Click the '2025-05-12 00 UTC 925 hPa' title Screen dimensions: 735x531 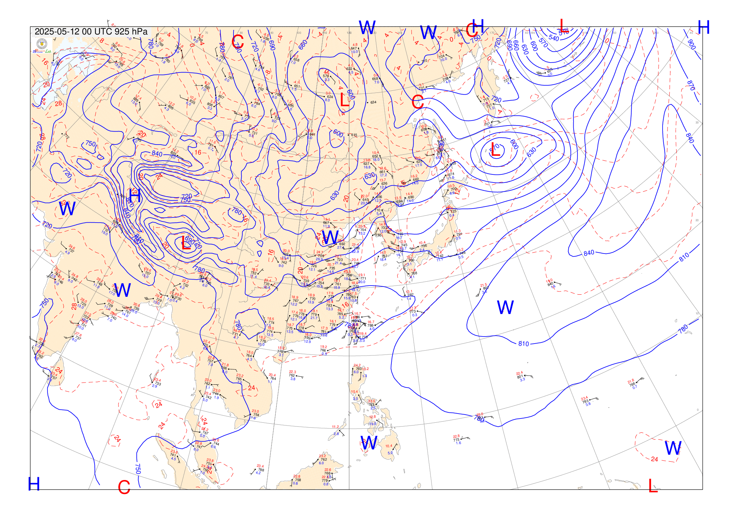(91, 32)
